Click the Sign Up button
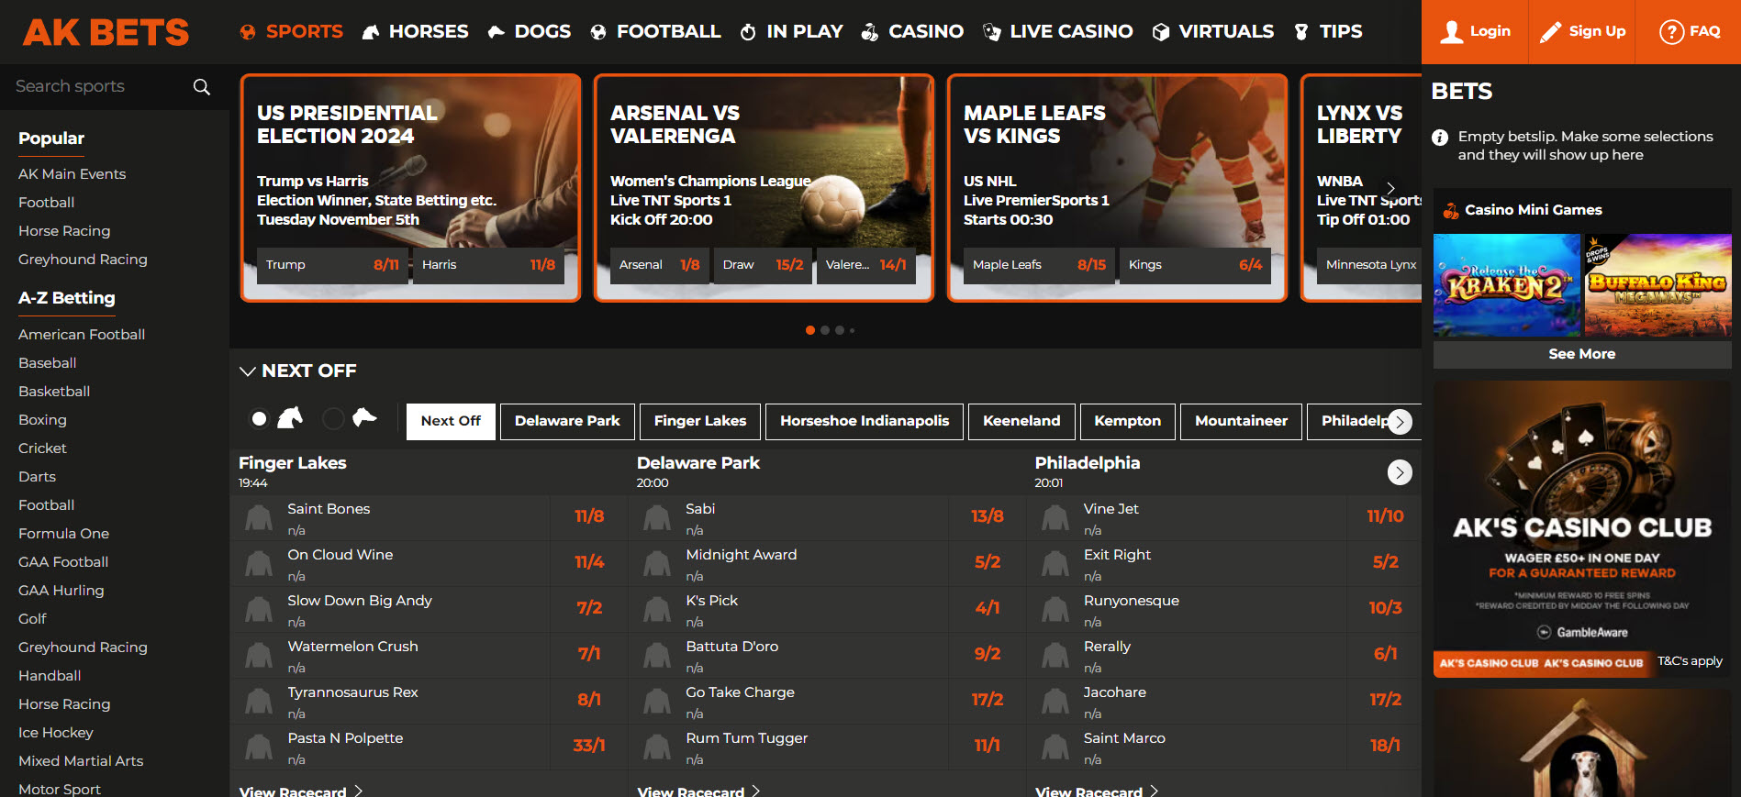Image resolution: width=1741 pixels, height=797 pixels. point(1582,31)
